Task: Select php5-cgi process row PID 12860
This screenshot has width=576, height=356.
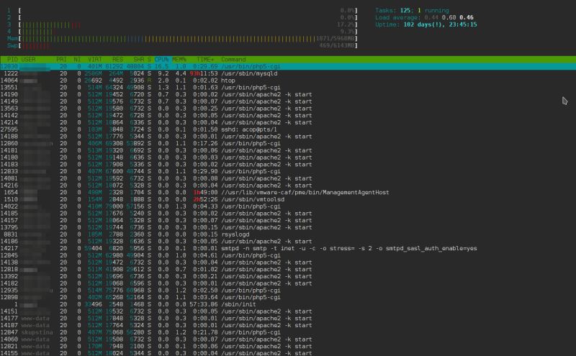Action: (288, 143)
